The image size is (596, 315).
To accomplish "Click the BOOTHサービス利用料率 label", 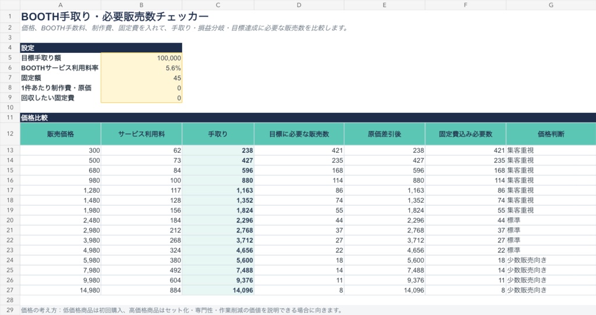I will 60,68.
